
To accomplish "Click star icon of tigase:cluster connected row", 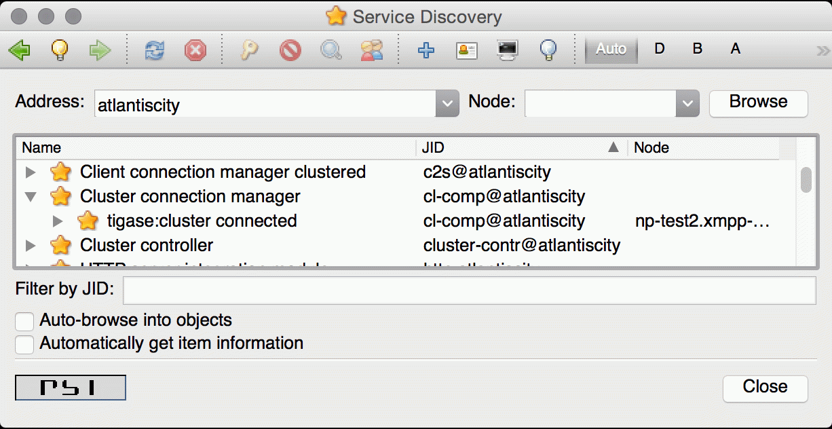I will click(x=88, y=221).
